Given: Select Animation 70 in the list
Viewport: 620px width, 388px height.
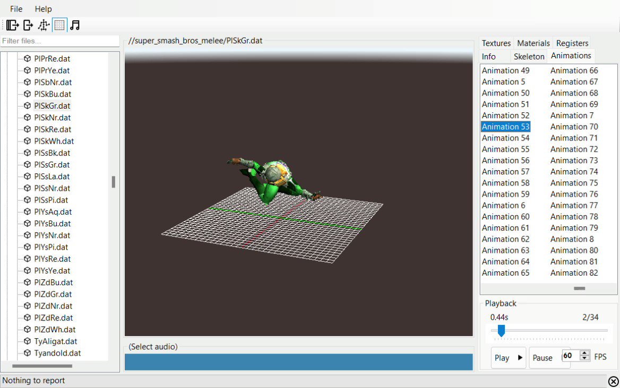Looking at the screenshot, I should 574,127.
